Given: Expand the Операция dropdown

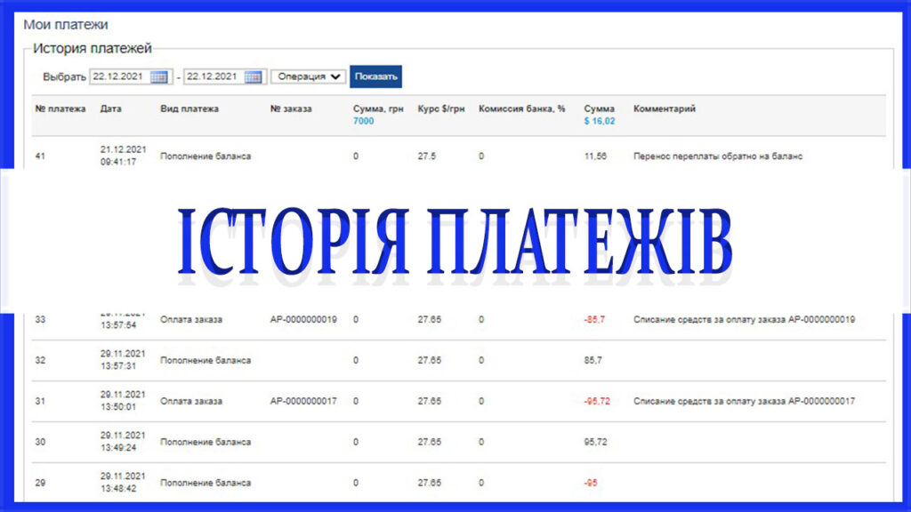Looking at the screenshot, I should tap(308, 77).
